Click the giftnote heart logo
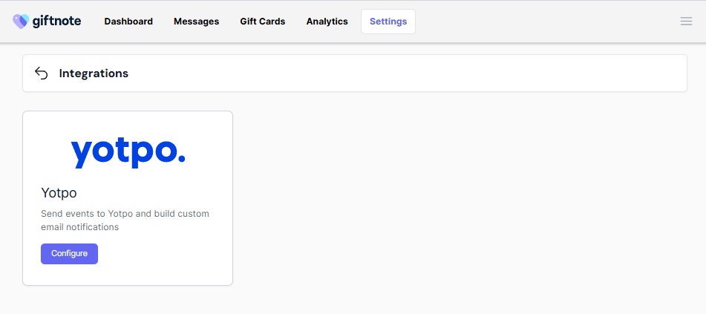706x314 pixels. tap(21, 22)
